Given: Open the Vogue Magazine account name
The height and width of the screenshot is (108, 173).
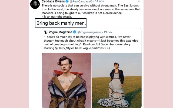Looking at the screenshot, I should [x=60, y=32].
